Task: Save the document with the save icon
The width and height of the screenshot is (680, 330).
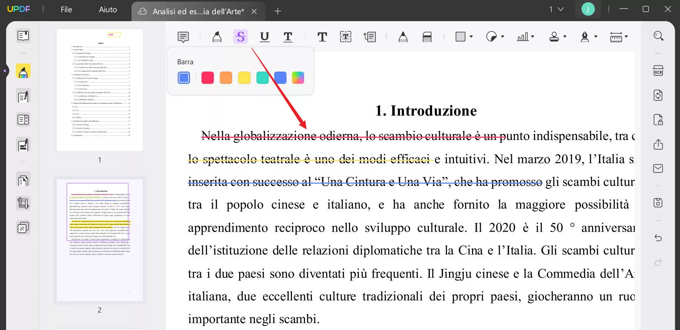Action: 658,203
